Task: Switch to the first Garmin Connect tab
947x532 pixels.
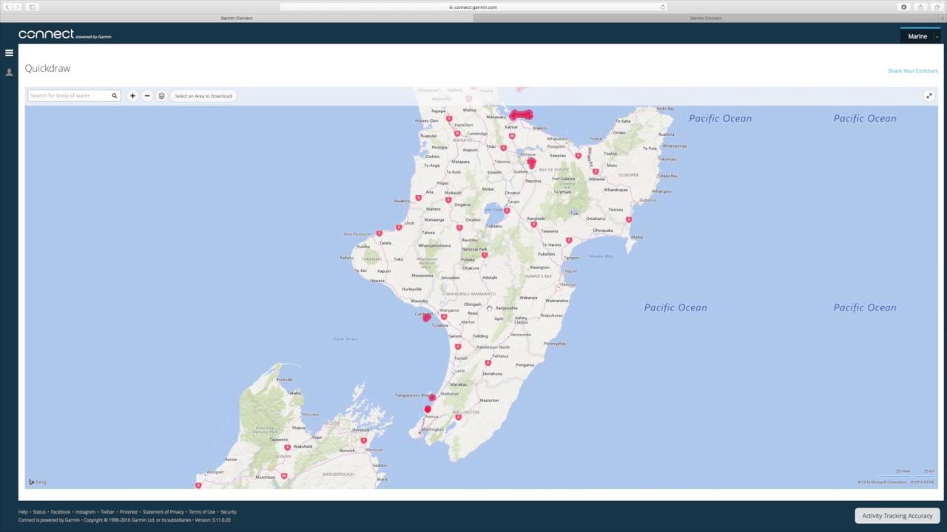Action: click(237, 18)
